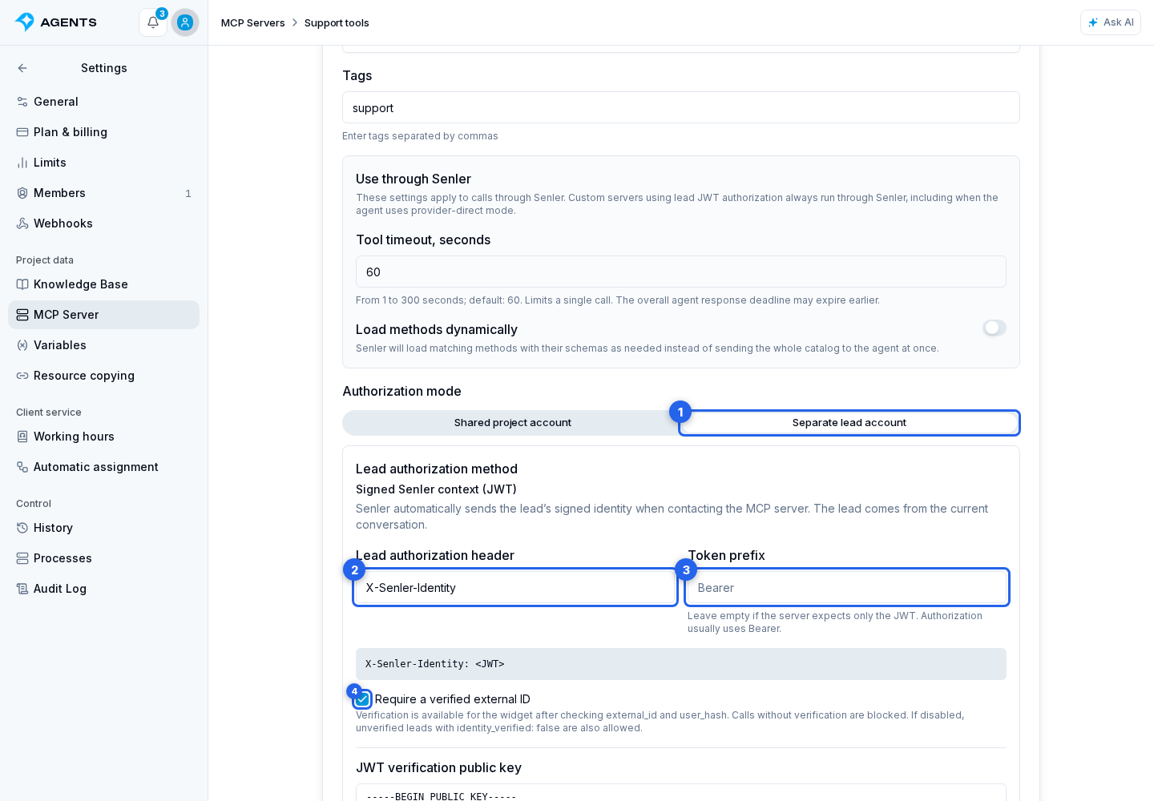Focus the Tags input field
Screen dimensions: 1154x801
pyautogui.click(x=681, y=107)
